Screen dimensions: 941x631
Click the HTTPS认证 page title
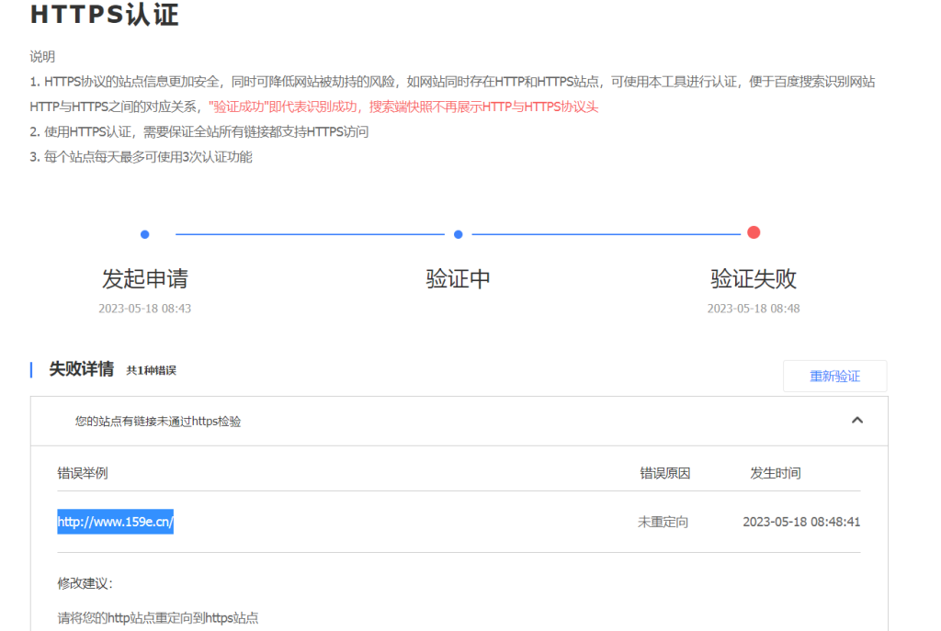pos(104,16)
